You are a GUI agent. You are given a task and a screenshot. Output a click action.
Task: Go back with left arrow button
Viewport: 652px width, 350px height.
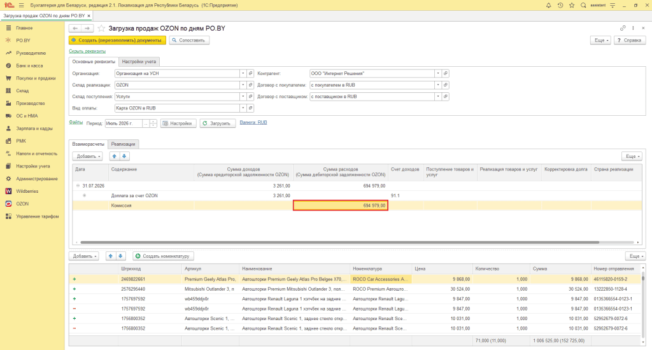(x=75, y=28)
